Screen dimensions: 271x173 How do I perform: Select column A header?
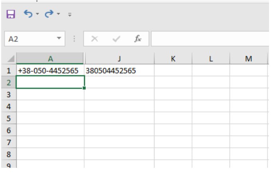point(50,59)
